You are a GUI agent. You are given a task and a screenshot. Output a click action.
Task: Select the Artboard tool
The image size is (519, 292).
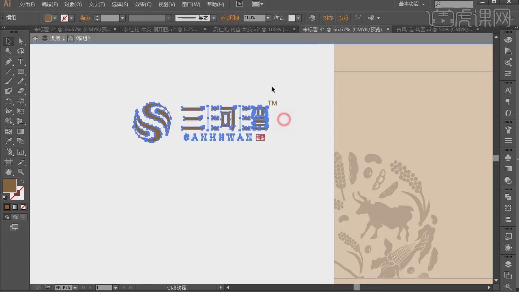tap(9, 162)
